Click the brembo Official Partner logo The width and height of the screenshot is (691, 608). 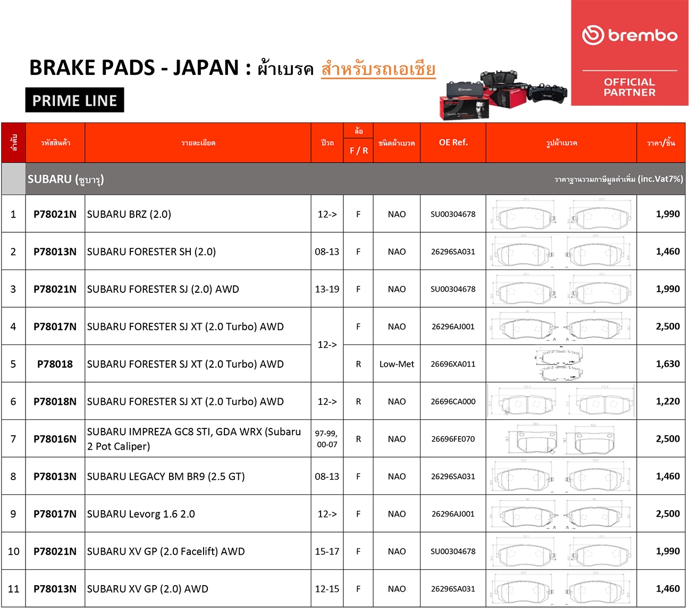pos(629,53)
